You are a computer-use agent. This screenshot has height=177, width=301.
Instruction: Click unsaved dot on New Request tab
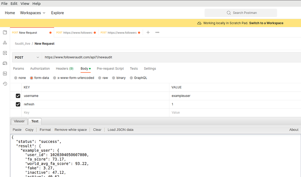(x=51, y=33)
